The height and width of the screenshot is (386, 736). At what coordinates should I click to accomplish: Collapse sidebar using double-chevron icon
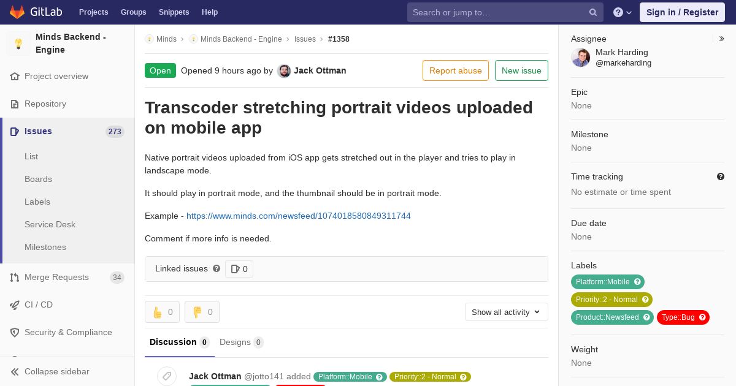pyautogui.click(x=15, y=372)
